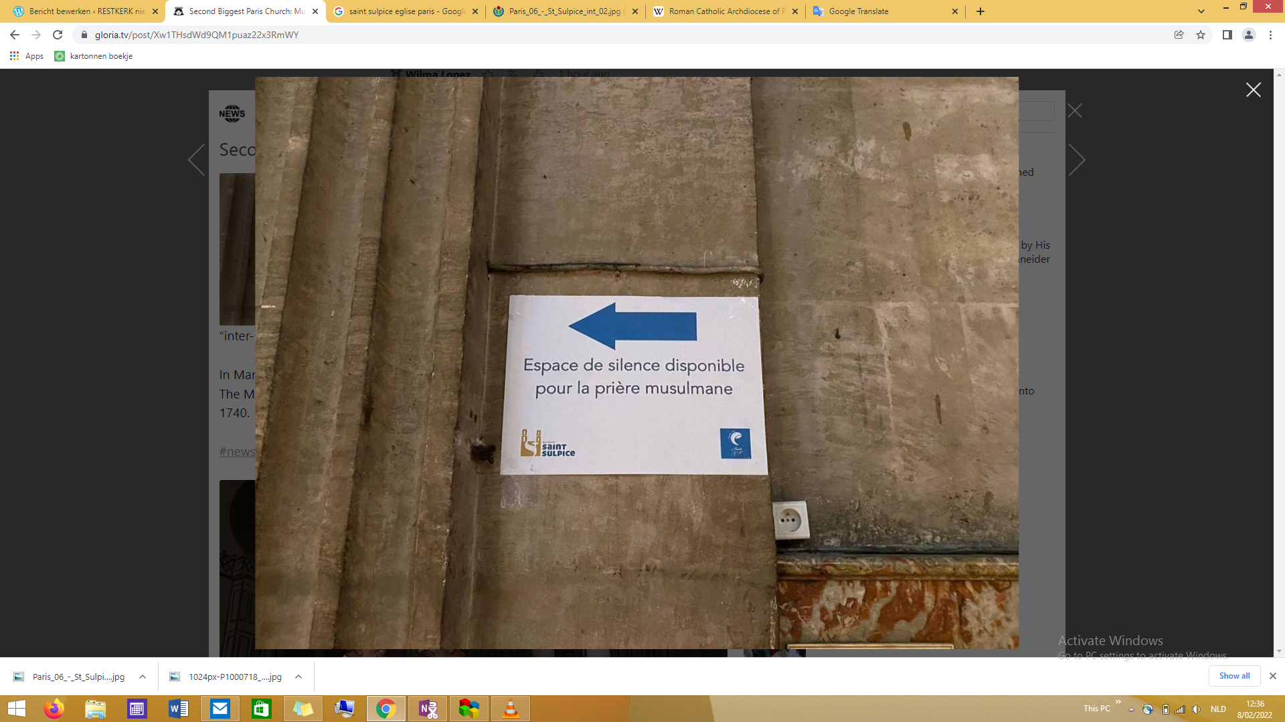
Task: Open Chrome profile avatar menu
Action: pos(1248,35)
